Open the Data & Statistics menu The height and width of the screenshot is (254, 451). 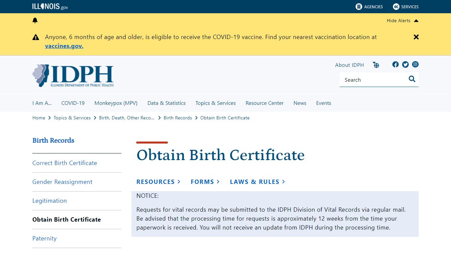(x=166, y=103)
